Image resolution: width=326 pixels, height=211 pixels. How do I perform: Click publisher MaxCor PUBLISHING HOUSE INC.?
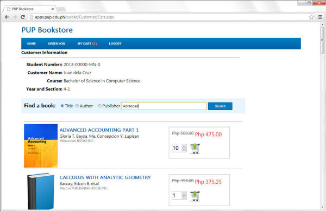(84, 188)
